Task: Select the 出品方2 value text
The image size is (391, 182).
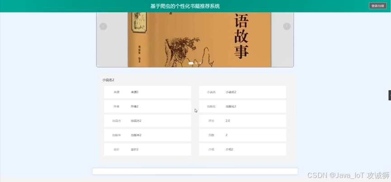Action: click(x=136, y=121)
